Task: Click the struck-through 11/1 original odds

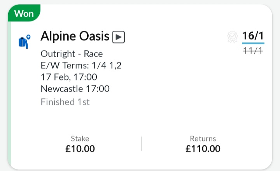Action: tap(253, 51)
